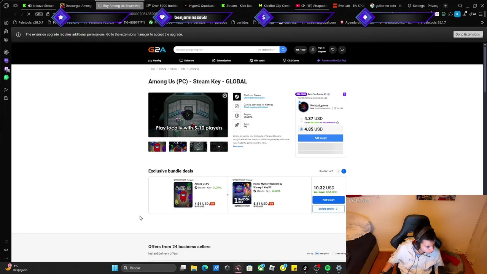Click the Windows taskbar Buscar search box
Screen dimensions: 487x274
coord(148,268)
